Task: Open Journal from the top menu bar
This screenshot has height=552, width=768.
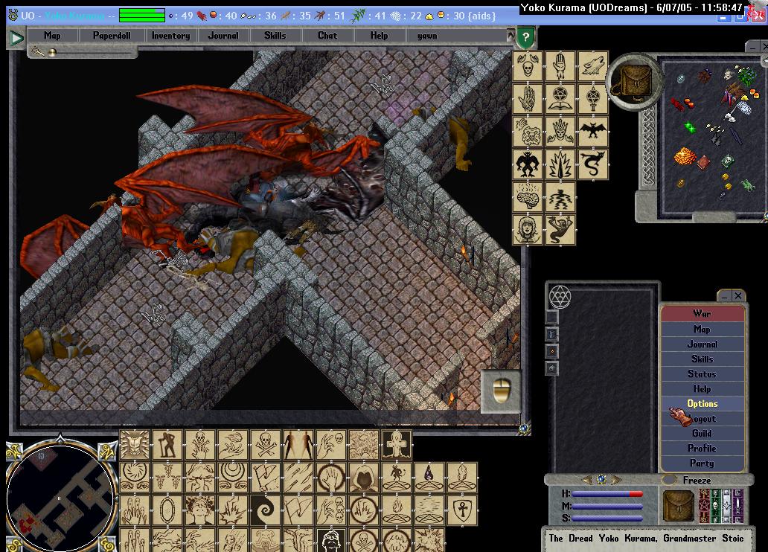Action: (x=223, y=35)
